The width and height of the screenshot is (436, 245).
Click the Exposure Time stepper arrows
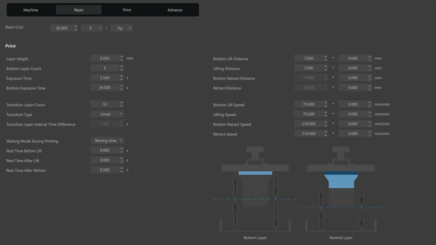(x=121, y=78)
